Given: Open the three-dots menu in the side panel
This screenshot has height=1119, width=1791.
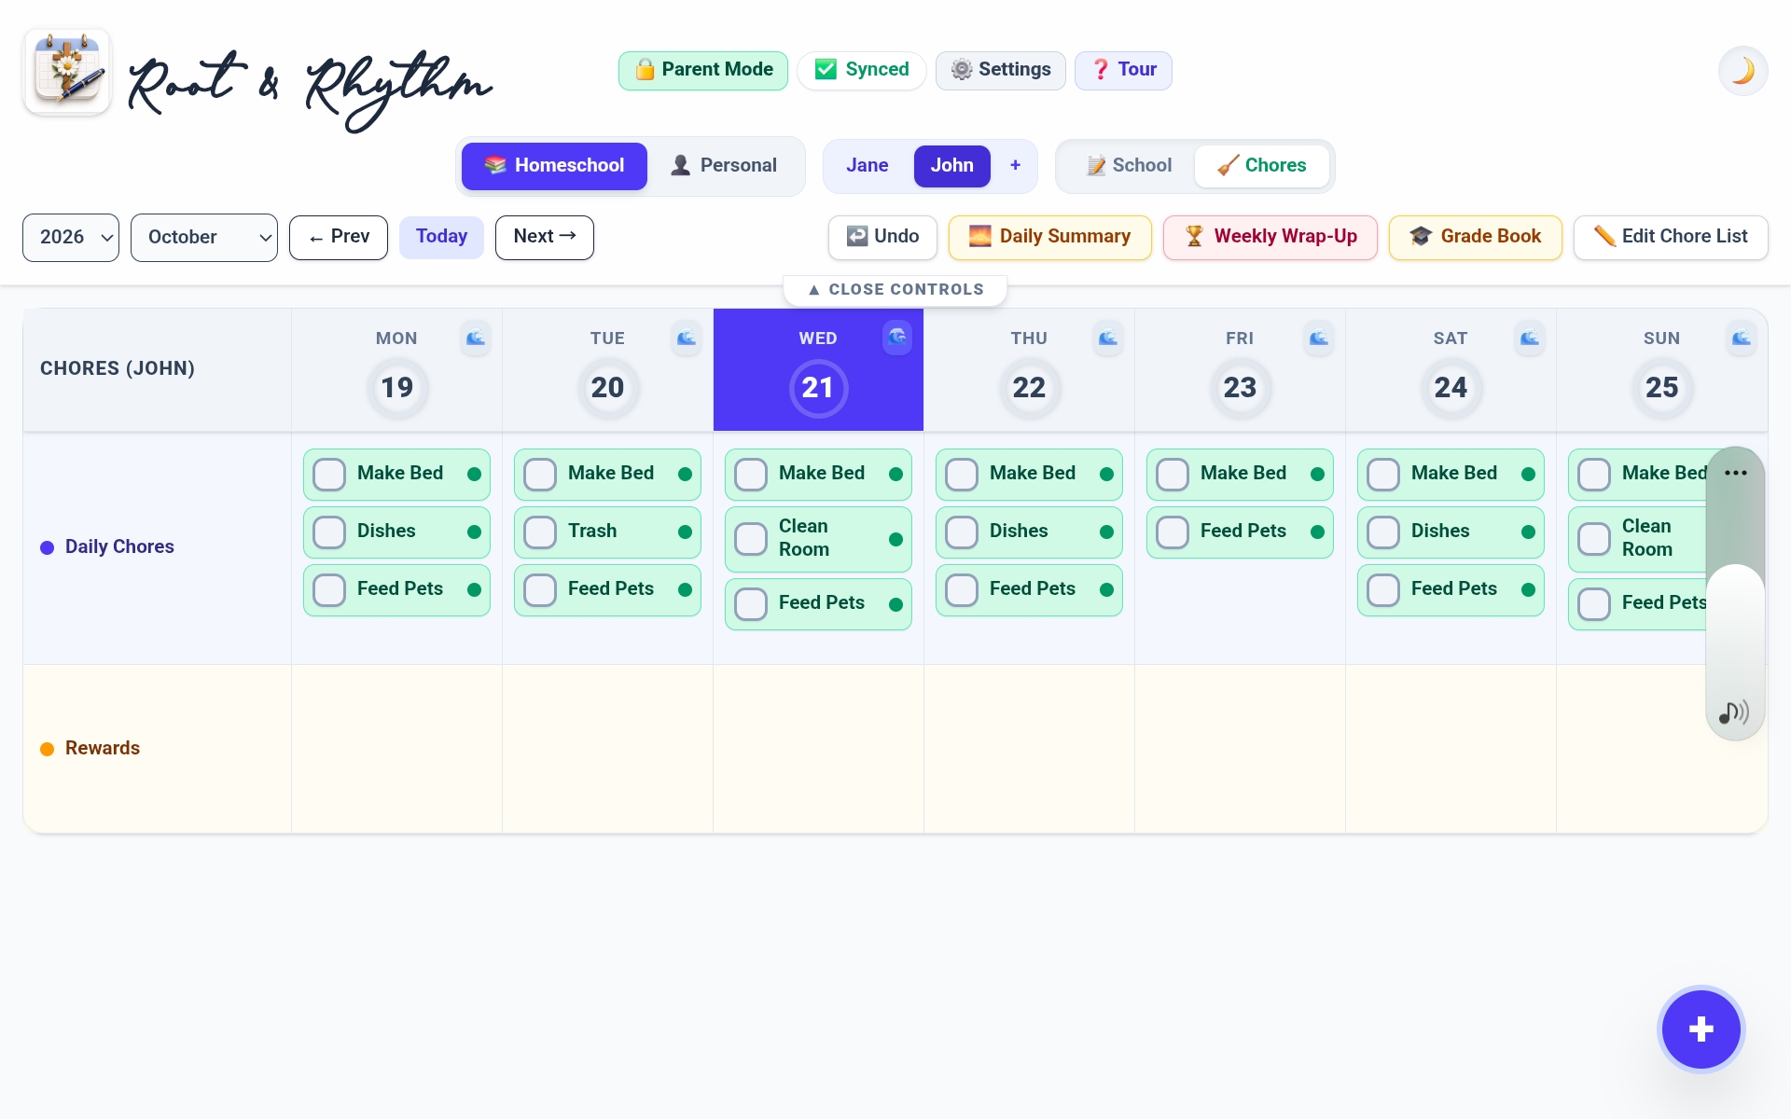Looking at the screenshot, I should [1735, 473].
